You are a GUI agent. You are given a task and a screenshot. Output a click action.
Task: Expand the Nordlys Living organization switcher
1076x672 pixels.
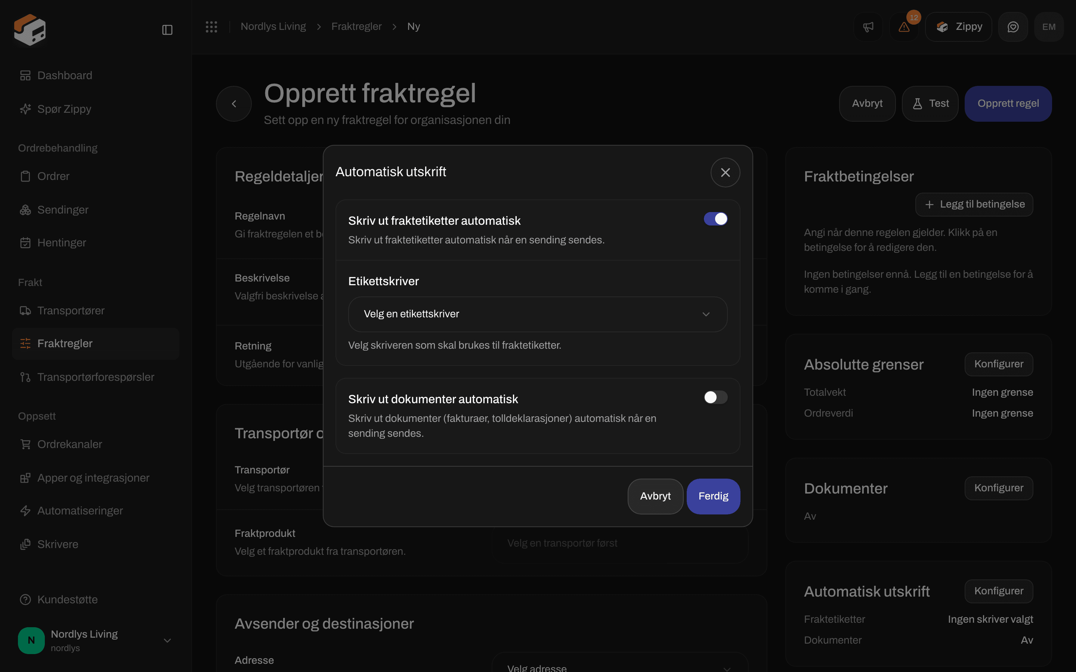(96, 640)
